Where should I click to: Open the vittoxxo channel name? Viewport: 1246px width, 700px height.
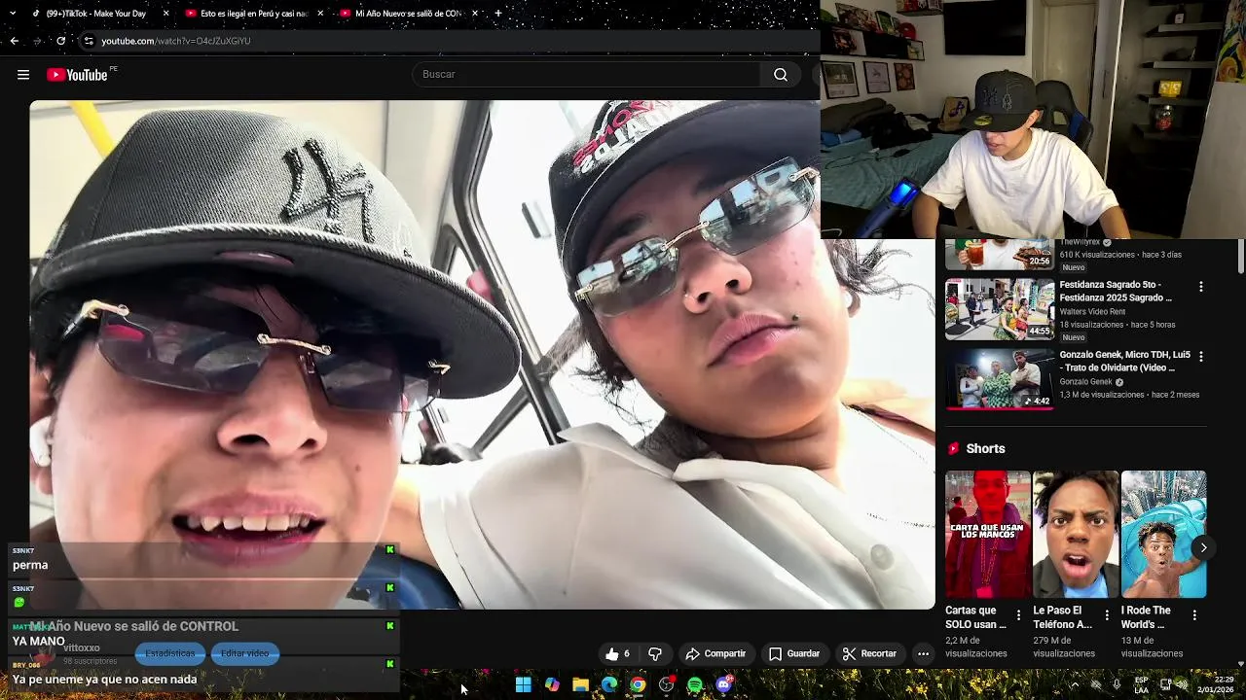click(82, 647)
